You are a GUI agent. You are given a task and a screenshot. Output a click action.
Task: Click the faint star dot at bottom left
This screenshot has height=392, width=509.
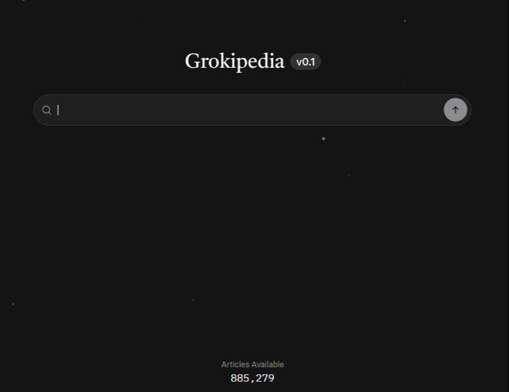[13, 304]
